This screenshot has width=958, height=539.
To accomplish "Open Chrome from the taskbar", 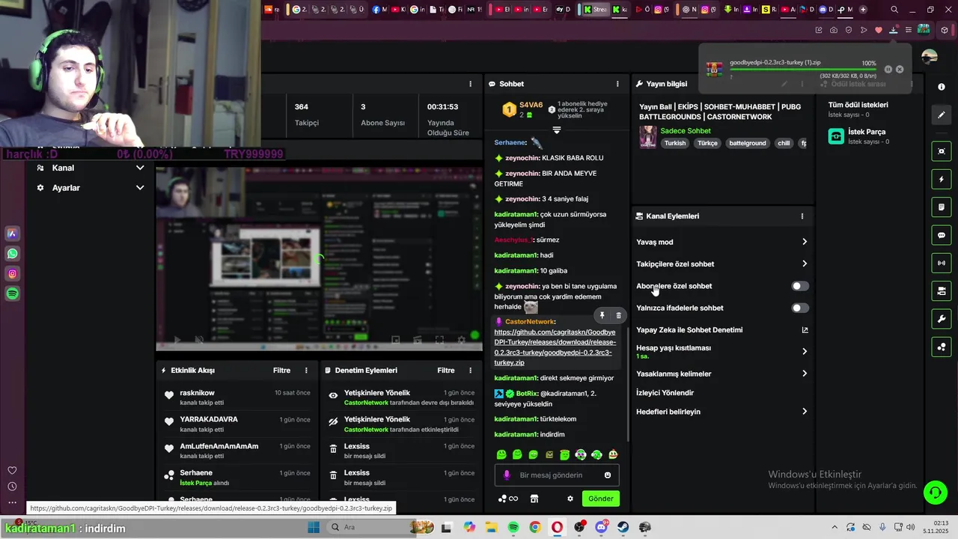I will (535, 528).
